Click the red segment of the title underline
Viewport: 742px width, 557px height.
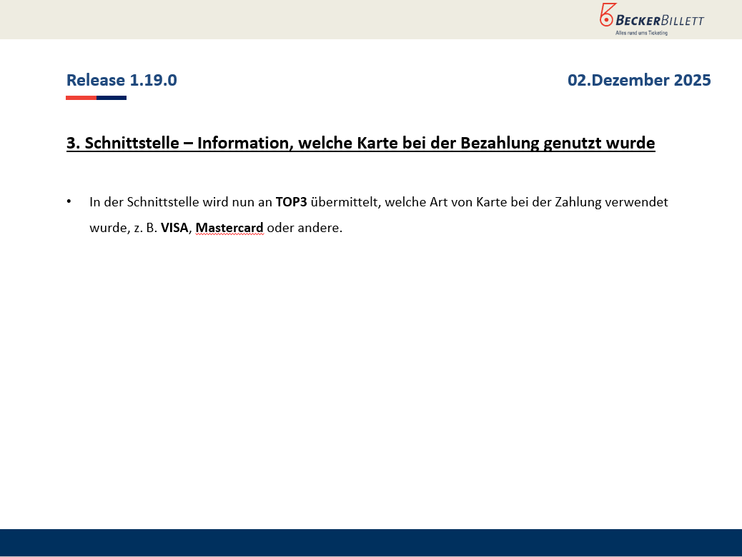pos(81,98)
